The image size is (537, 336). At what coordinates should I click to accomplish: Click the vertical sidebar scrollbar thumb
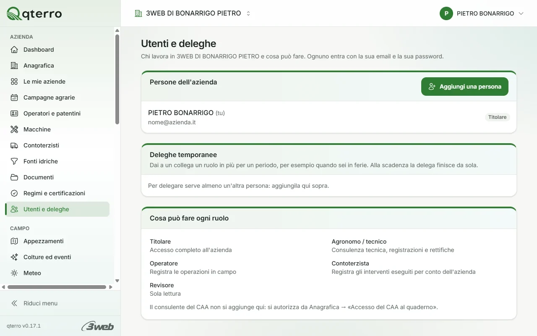[x=117, y=79]
